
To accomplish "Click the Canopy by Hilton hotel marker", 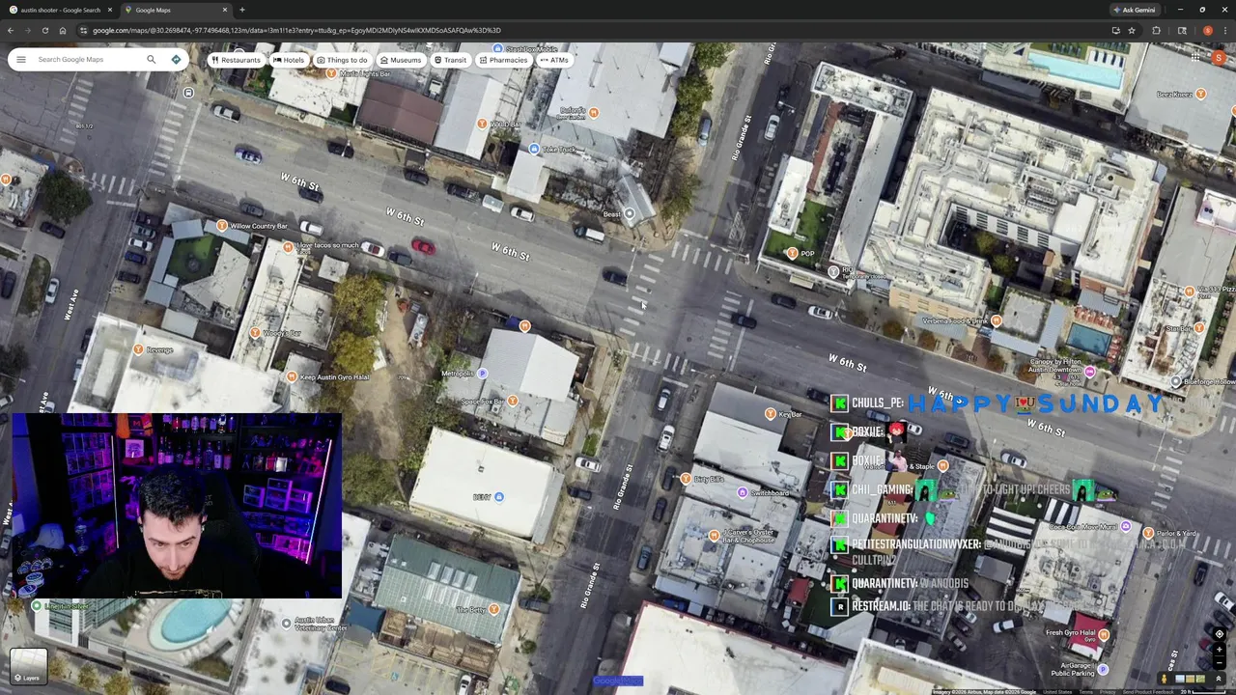I will click(x=1089, y=372).
